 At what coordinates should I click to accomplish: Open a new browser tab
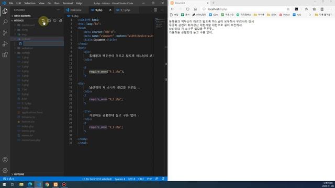[213, 3]
